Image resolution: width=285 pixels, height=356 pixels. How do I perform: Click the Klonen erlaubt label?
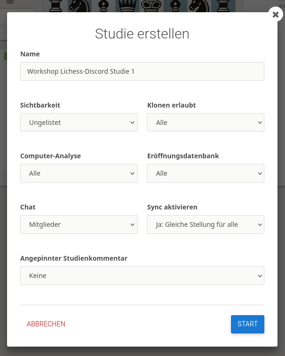(171, 105)
